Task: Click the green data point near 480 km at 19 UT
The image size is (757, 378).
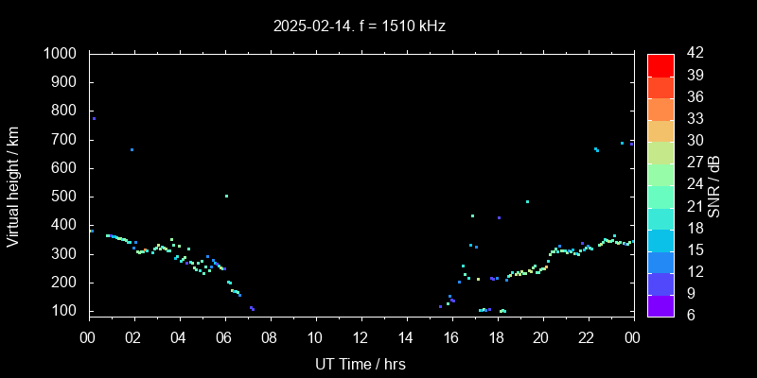Action: [x=527, y=201]
